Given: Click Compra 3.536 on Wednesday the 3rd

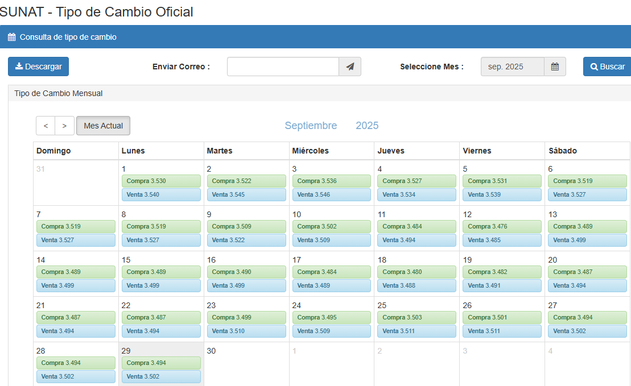Looking at the screenshot, I should tap(332, 181).
